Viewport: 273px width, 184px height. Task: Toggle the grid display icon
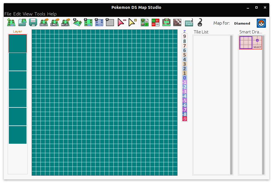point(110,23)
